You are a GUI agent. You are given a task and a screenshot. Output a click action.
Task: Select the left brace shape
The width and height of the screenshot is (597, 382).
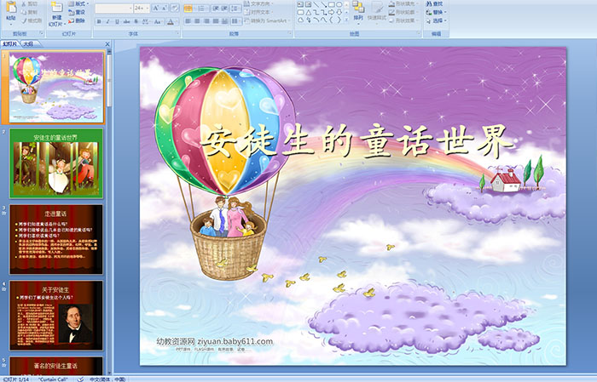[331, 20]
